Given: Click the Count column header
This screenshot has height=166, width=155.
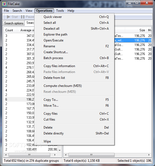Looking at the screenshot, I should [10, 30].
